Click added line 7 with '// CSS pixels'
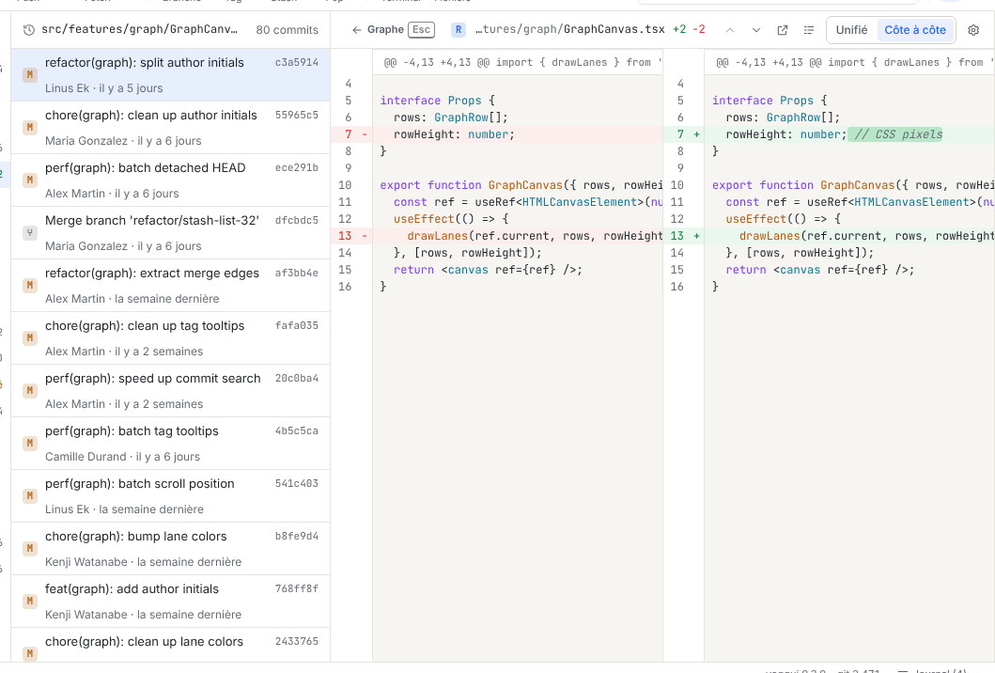The image size is (995, 673). pyautogui.click(x=829, y=134)
